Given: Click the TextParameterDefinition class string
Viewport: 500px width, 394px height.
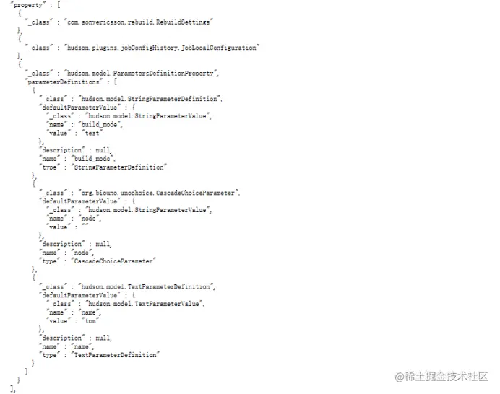Looking at the screenshot, I should [146, 286].
